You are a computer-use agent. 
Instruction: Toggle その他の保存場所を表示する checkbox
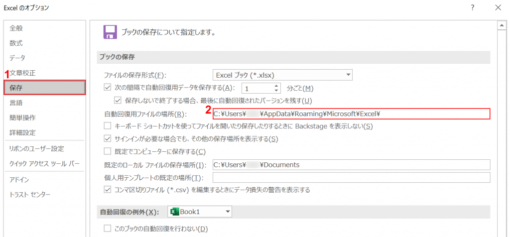[107, 138]
